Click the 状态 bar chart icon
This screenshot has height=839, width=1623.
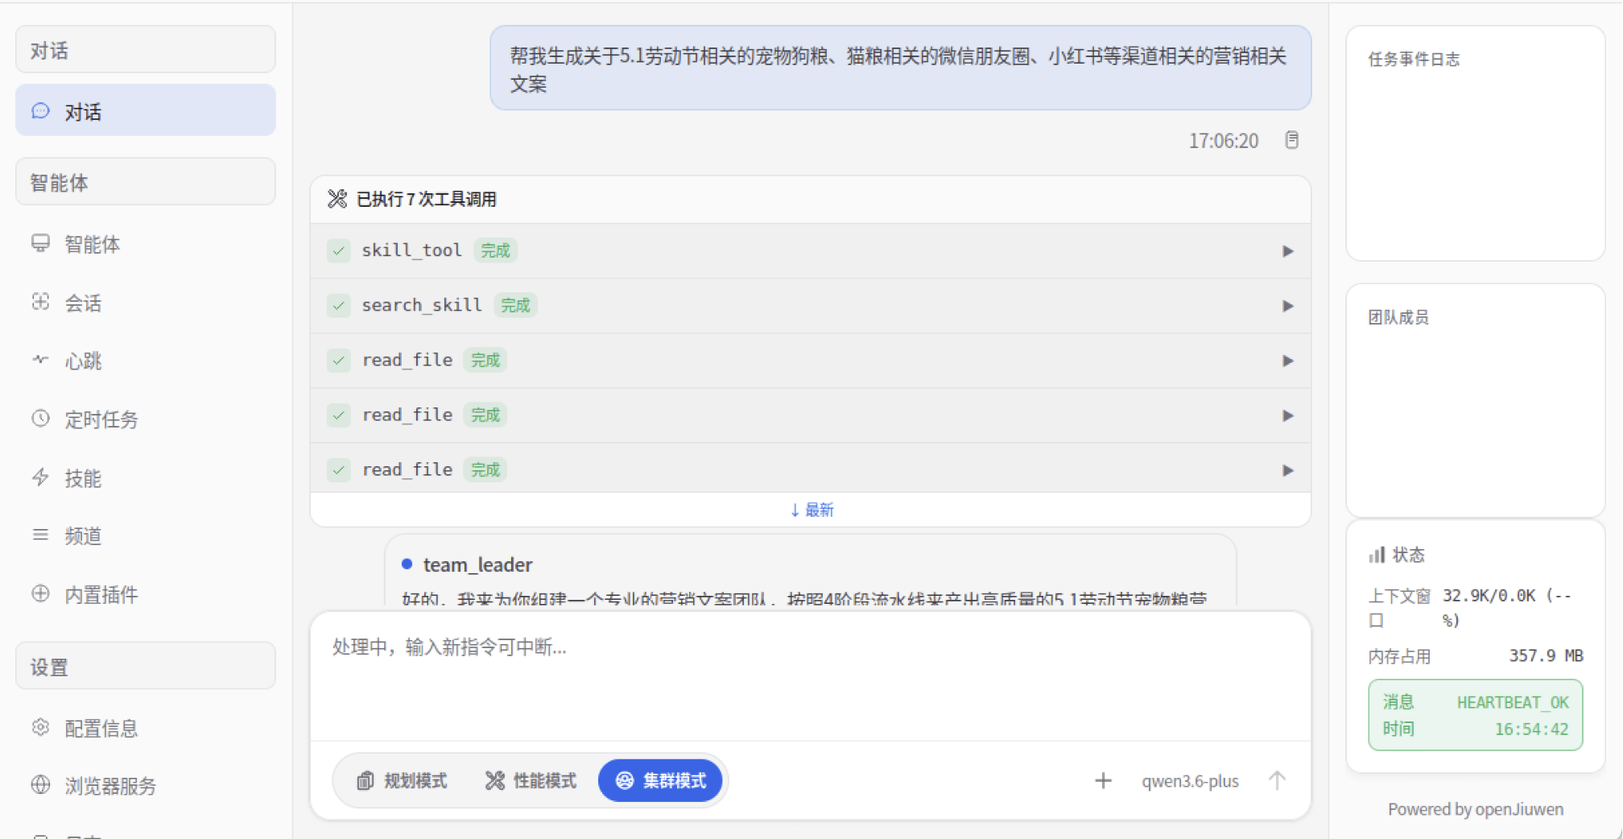click(x=1377, y=555)
